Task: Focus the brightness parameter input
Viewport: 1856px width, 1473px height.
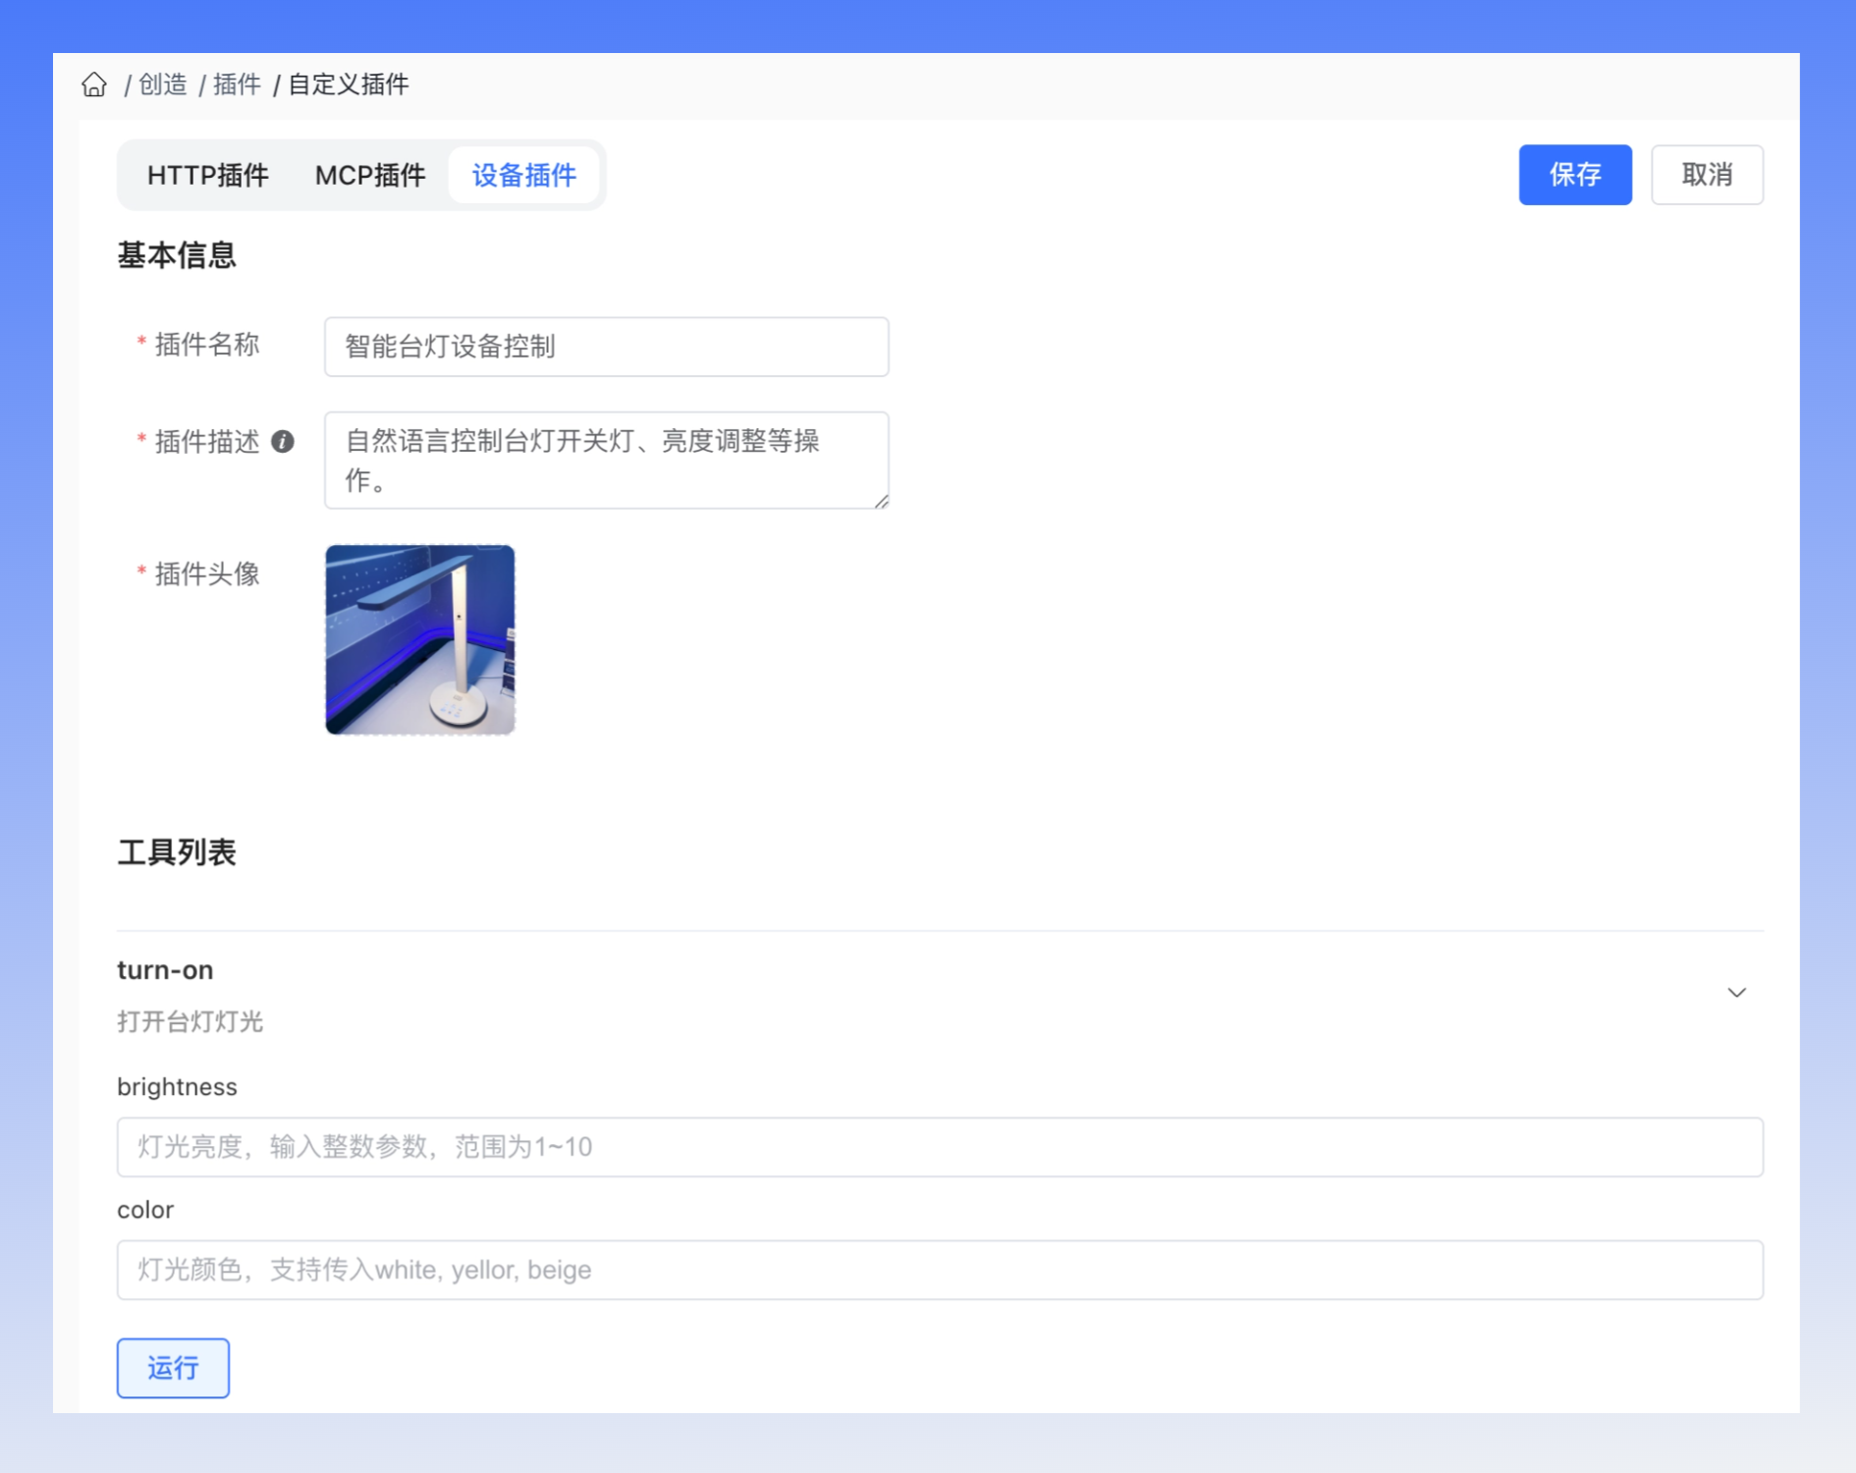Action: coord(940,1147)
